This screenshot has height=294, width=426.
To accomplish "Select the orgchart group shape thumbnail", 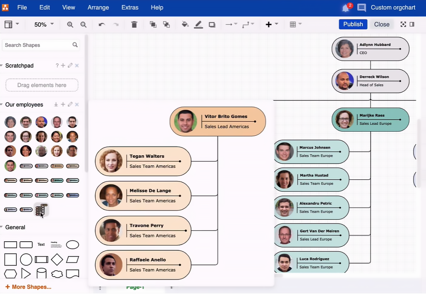I will pyautogui.click(x=41, y=210).
